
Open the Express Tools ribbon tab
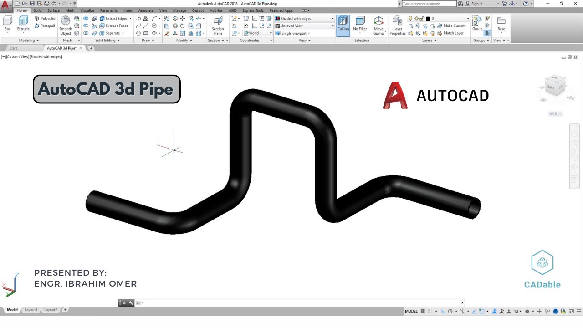coord(253,10)
